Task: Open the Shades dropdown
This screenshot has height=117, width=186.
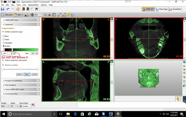Action: click(x=5, y=106)
